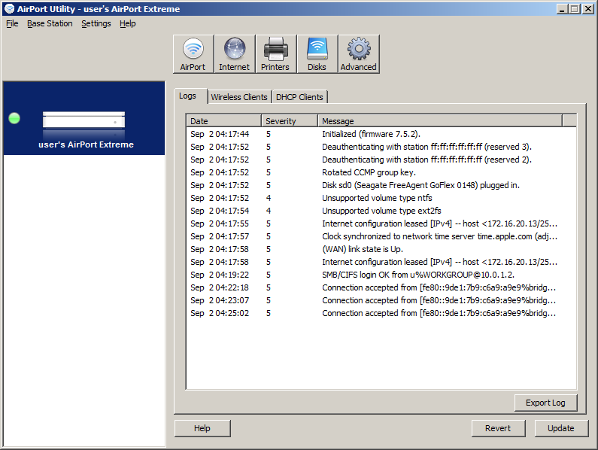598x450 pixels.
Task: Click the Export Log button
Action: click(545, 403)
